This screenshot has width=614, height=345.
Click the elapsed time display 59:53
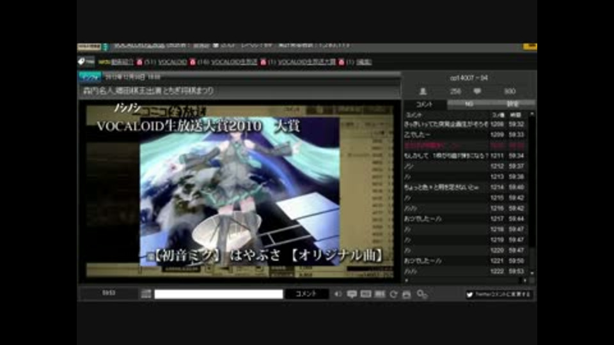point(109,293)
